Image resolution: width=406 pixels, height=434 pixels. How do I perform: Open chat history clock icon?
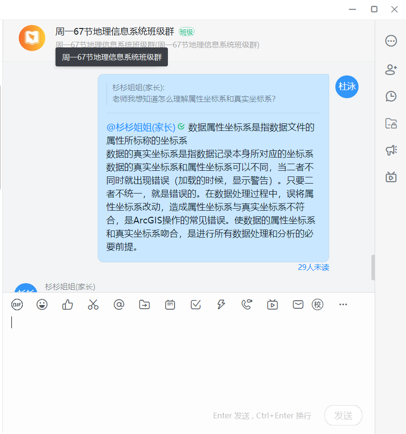pos(391,96)
